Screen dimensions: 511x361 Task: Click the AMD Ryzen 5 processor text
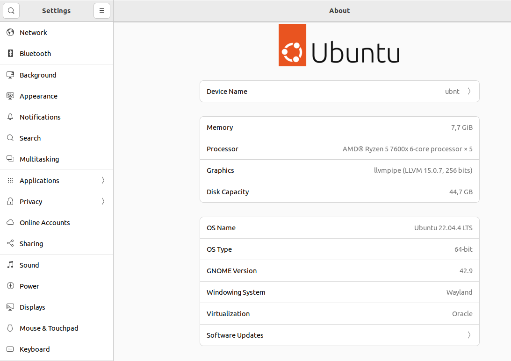click(407, 149)
